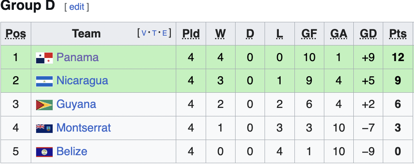Screen dimensions: 414x165
Task: Open the Nicaragua team link
Action: coord(82,81)
